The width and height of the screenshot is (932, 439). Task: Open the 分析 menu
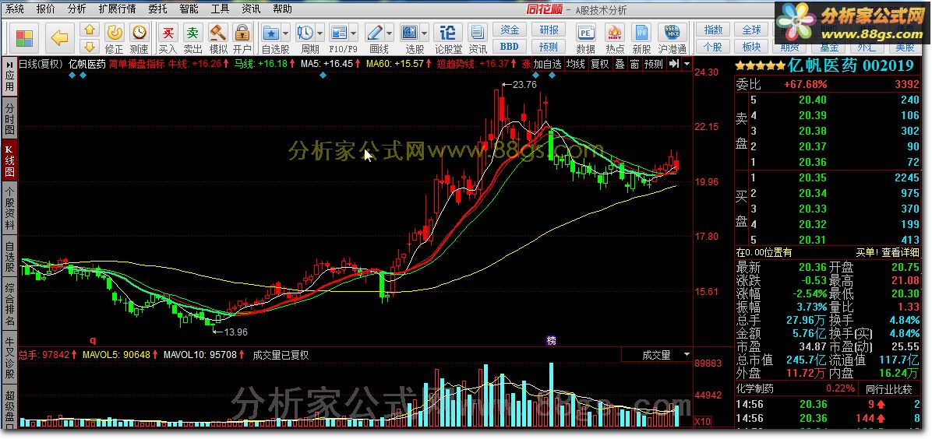click(76, 9)
